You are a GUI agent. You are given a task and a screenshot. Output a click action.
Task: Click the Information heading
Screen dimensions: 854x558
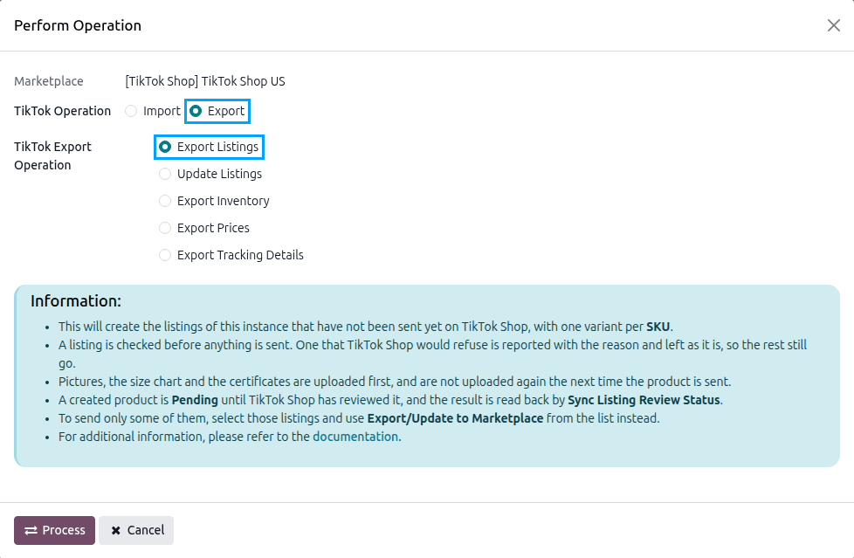(x=76, y=300)
